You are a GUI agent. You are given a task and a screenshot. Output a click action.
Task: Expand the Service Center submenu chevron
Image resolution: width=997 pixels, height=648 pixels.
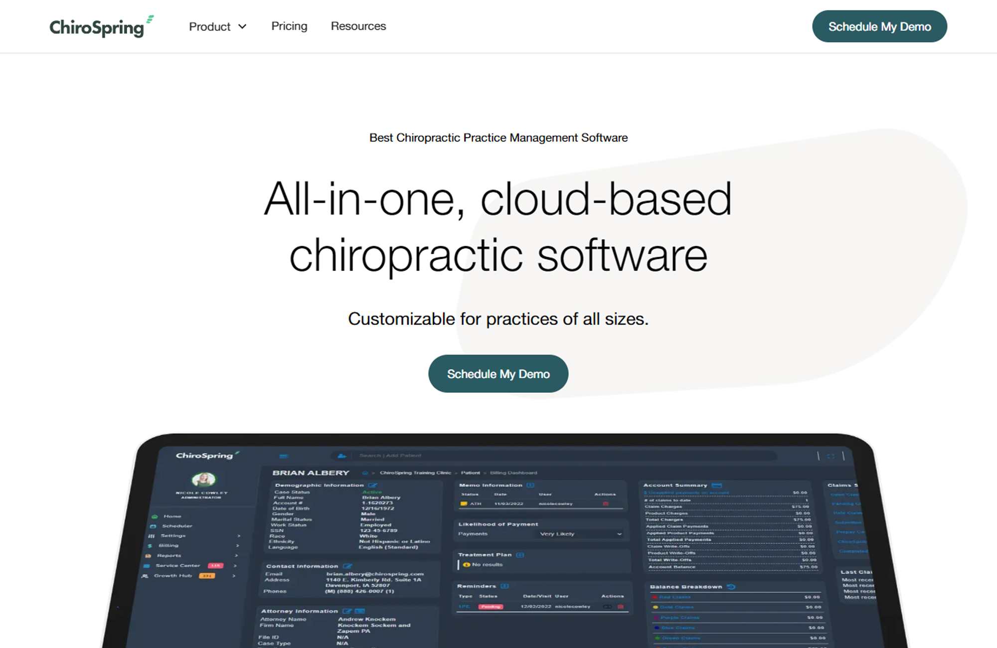point(235,566)
